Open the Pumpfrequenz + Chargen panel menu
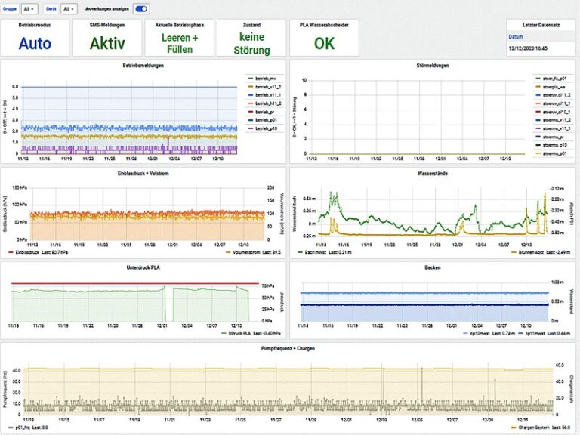 [289, 347]
